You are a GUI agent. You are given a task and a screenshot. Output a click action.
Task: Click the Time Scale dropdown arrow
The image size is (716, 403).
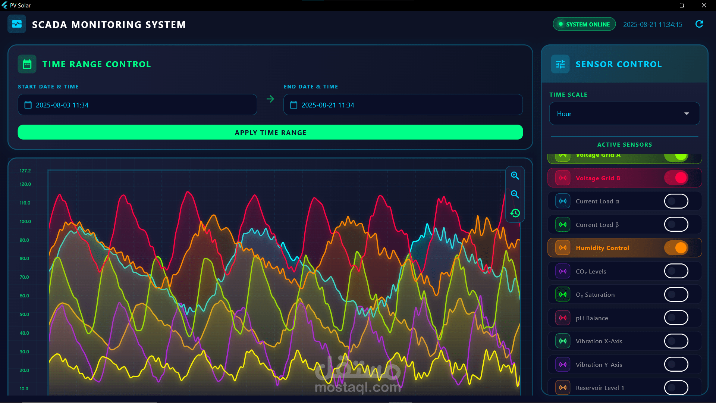pos(687,114)
